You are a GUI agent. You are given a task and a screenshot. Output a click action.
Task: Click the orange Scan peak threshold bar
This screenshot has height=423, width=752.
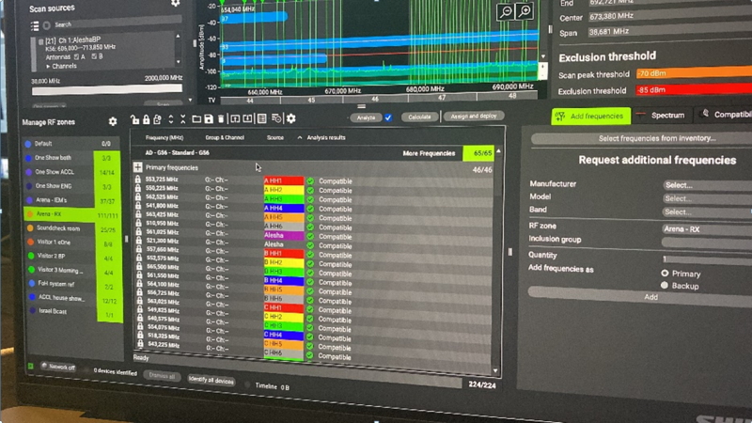click(x=693, y=73)
